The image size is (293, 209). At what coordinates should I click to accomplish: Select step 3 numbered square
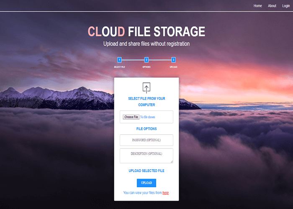pos(173,60)
